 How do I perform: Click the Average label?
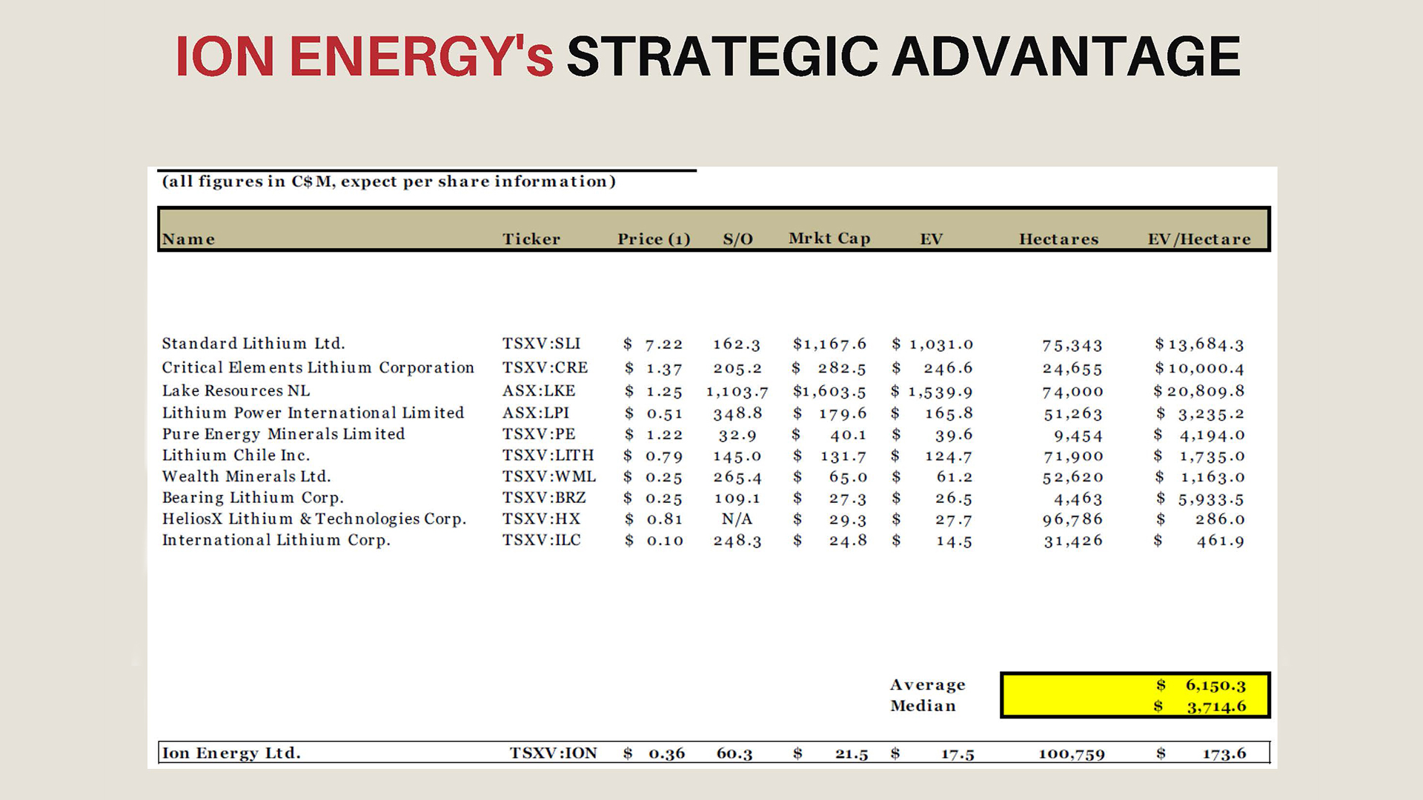pos(927,685)
